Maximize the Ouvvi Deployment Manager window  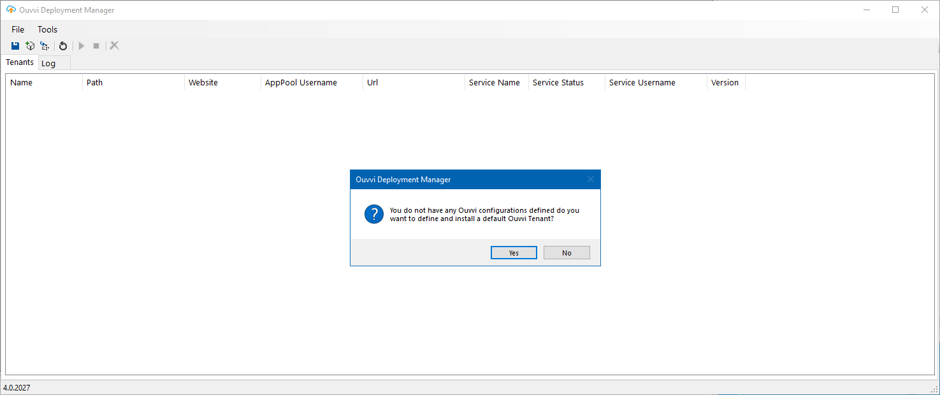point(895,10)
